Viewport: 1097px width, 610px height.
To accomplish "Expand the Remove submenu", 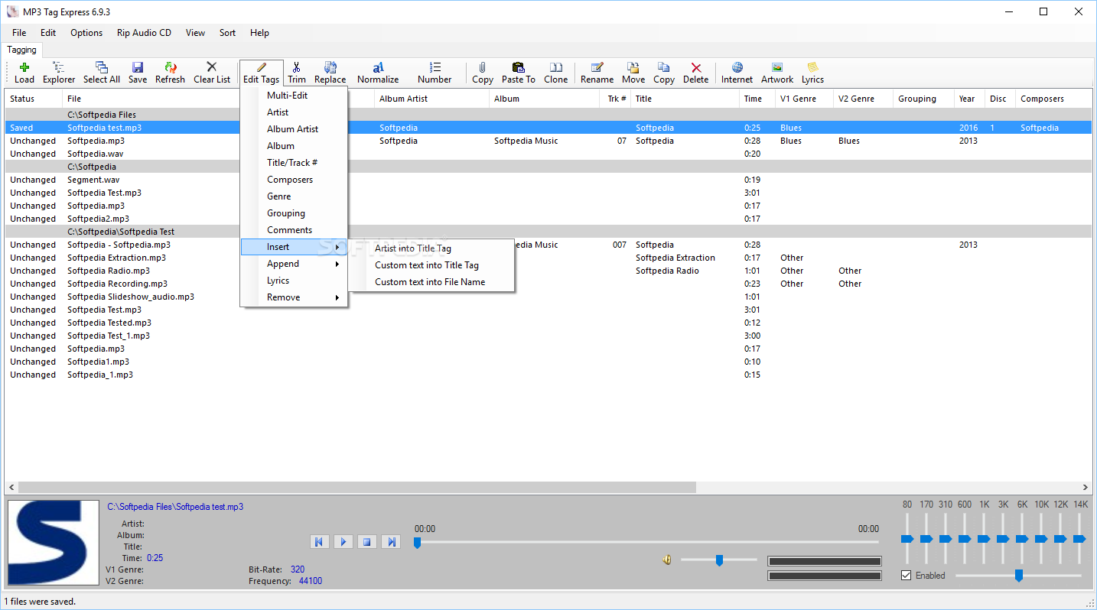I will (x=295, y=297).
